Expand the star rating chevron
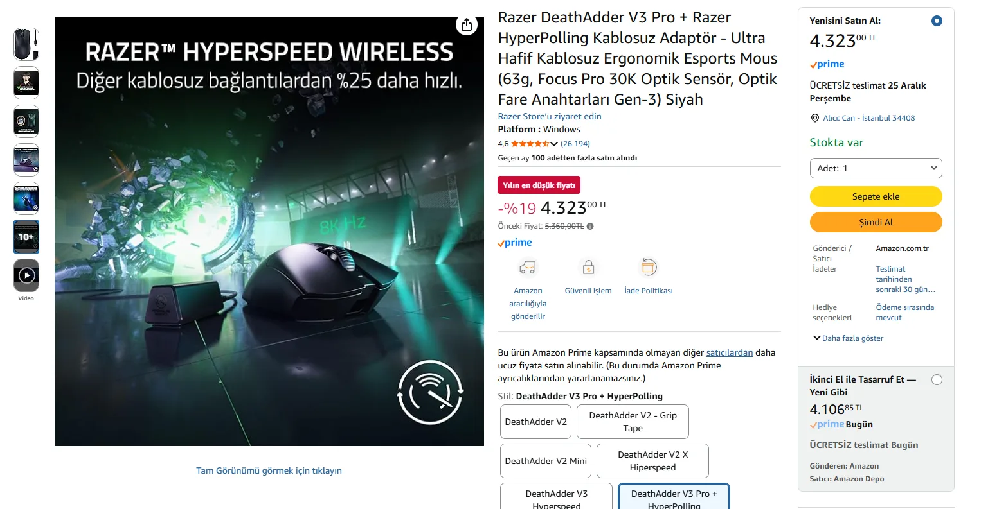 pyautogui.click(x=554, y=144)
